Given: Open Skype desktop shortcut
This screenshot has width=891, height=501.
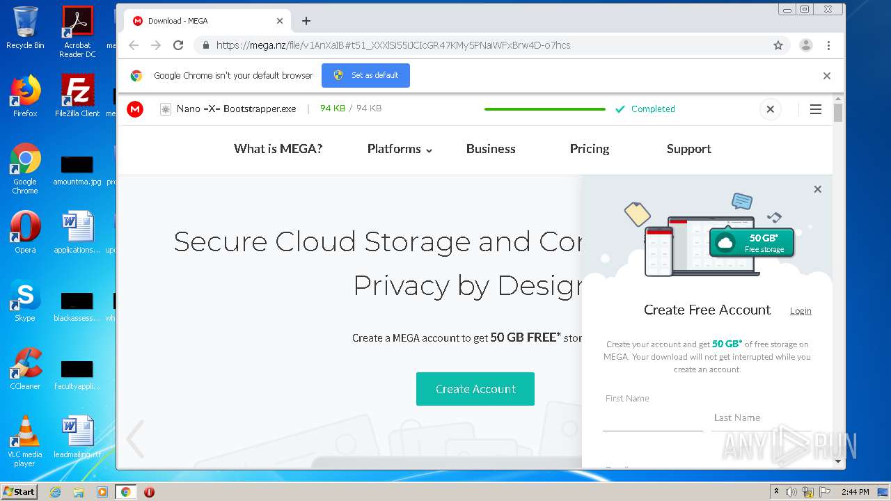Looking at the screenshot, I should coord(25,301).
